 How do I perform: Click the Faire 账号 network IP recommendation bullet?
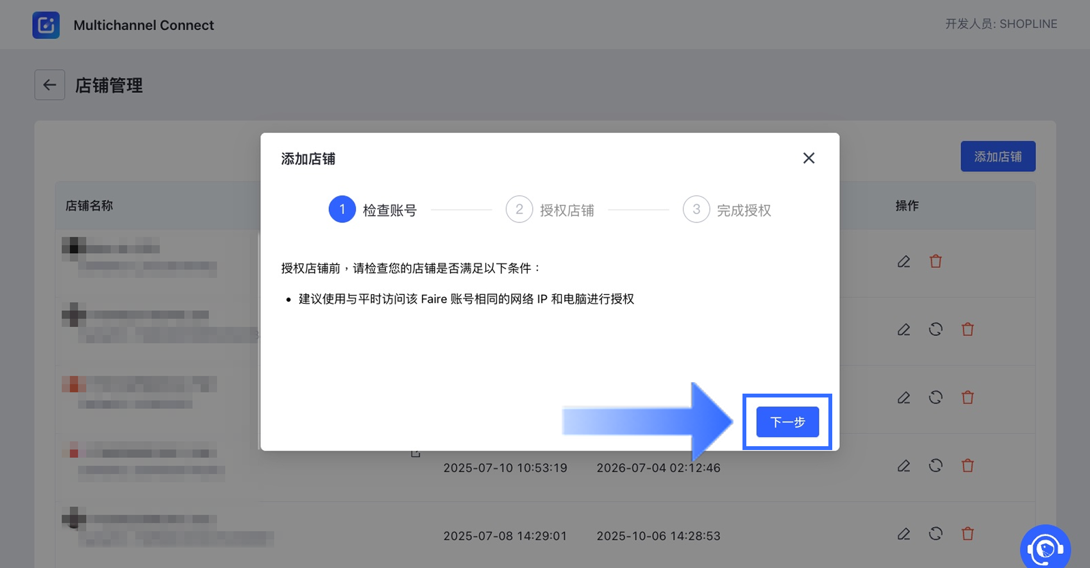click(466, 299)
